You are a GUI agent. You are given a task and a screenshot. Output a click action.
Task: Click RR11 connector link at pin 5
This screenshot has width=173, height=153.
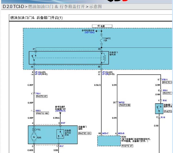(x=165, y=90)
